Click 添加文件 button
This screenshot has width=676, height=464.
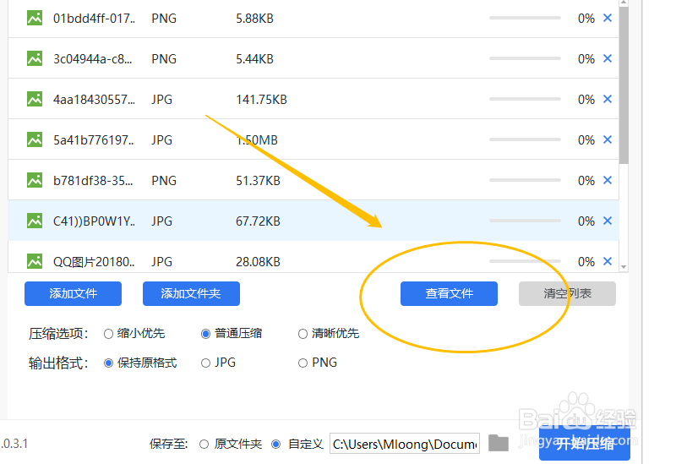pos(73,293)
